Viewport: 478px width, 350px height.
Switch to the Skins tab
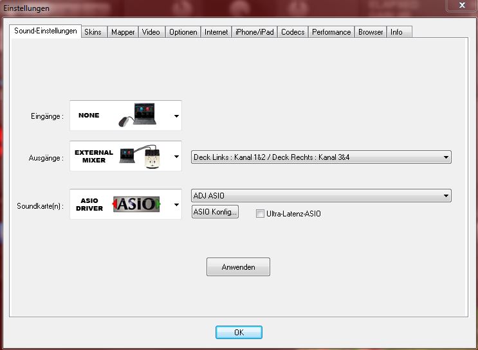coord(94,32)
